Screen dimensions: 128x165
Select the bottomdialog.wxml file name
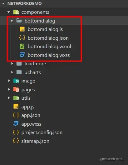tap(49, 47)
